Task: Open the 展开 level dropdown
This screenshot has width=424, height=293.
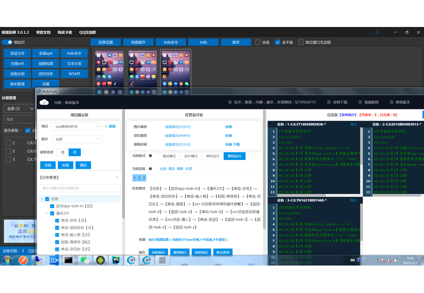Action: click(x=76, y=139)
